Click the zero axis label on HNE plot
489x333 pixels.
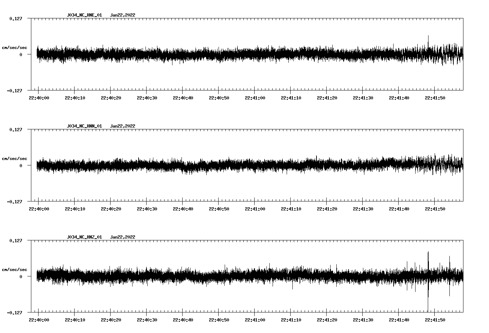[x=21, y=55]
